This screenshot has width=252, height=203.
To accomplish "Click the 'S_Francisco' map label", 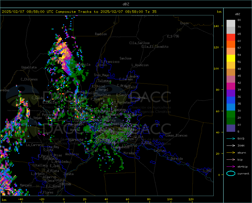I will click(x=110, y=62).
